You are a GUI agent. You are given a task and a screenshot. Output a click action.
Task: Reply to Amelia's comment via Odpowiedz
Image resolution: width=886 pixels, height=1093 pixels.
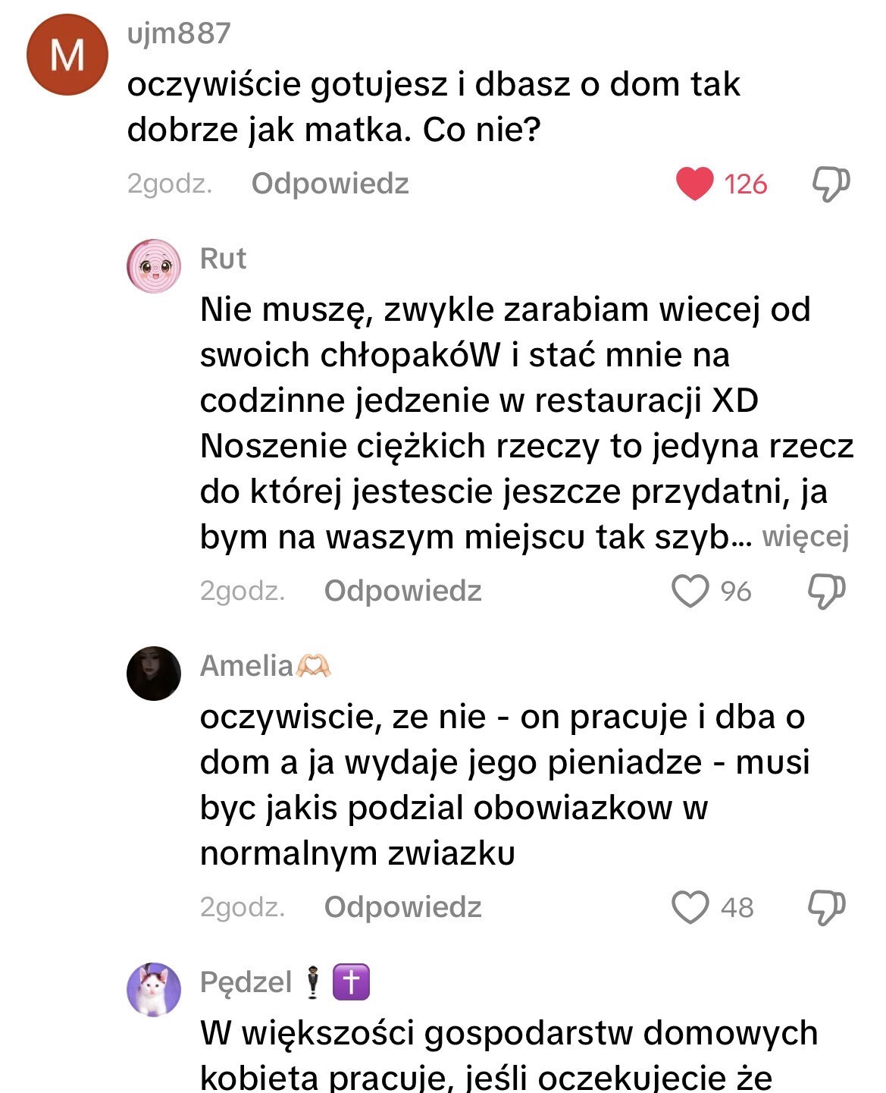402,907
